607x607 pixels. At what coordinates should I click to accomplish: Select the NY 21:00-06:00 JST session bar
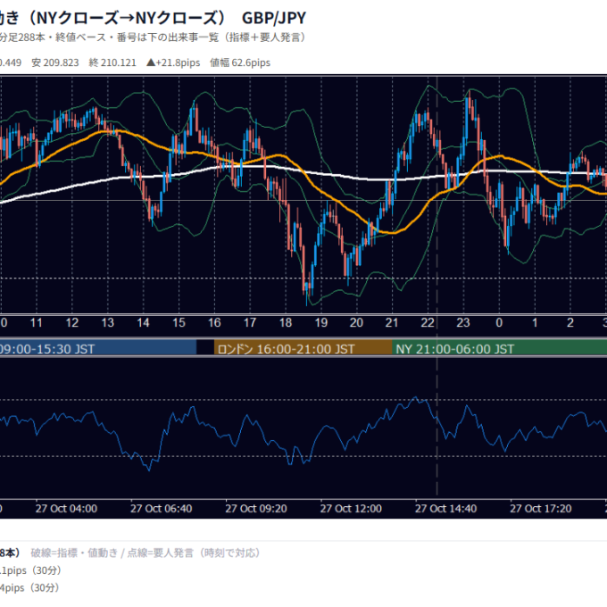[x=499, y=349]
